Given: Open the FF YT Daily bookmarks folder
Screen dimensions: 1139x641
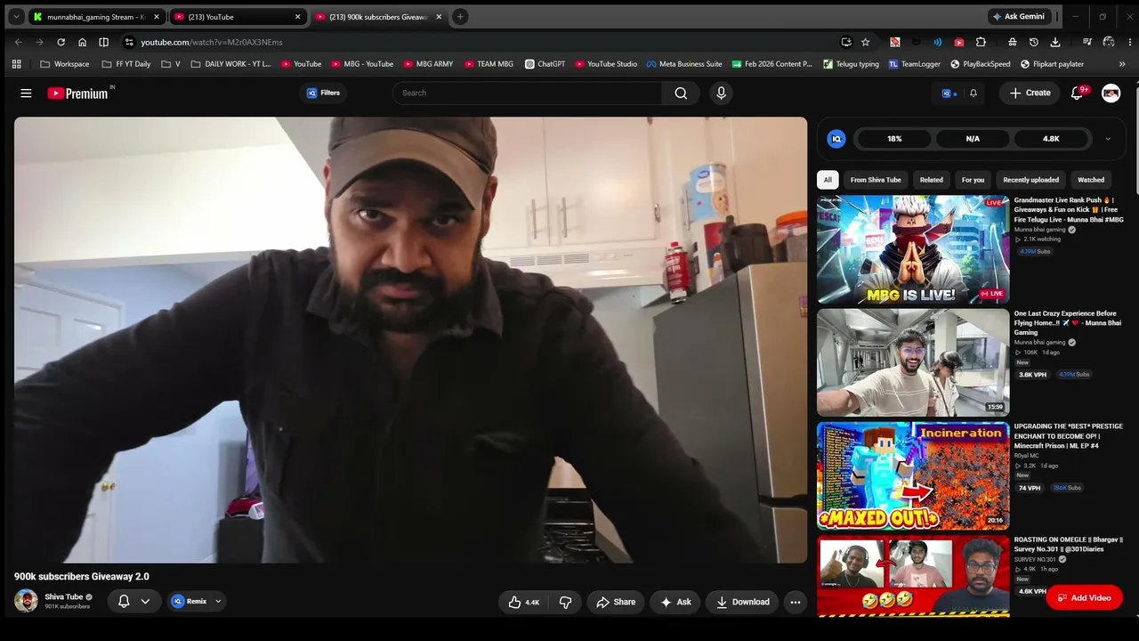Looking at the screenshot, I should coord(126,64).
